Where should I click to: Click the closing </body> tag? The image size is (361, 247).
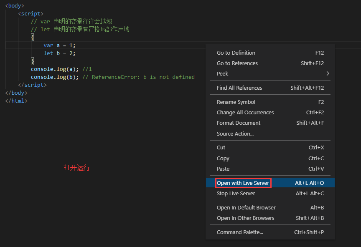[16, 93]
